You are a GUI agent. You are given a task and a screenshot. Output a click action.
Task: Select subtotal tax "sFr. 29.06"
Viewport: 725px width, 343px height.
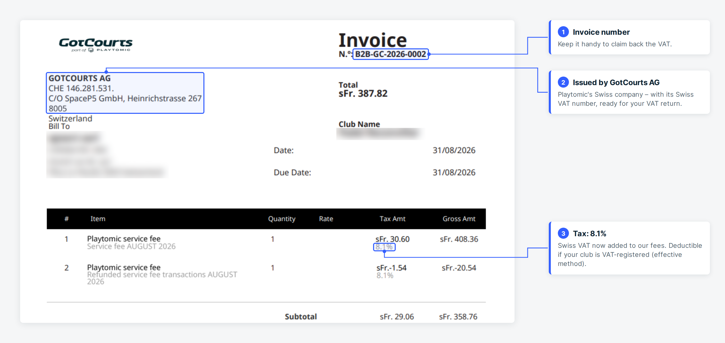396,317
